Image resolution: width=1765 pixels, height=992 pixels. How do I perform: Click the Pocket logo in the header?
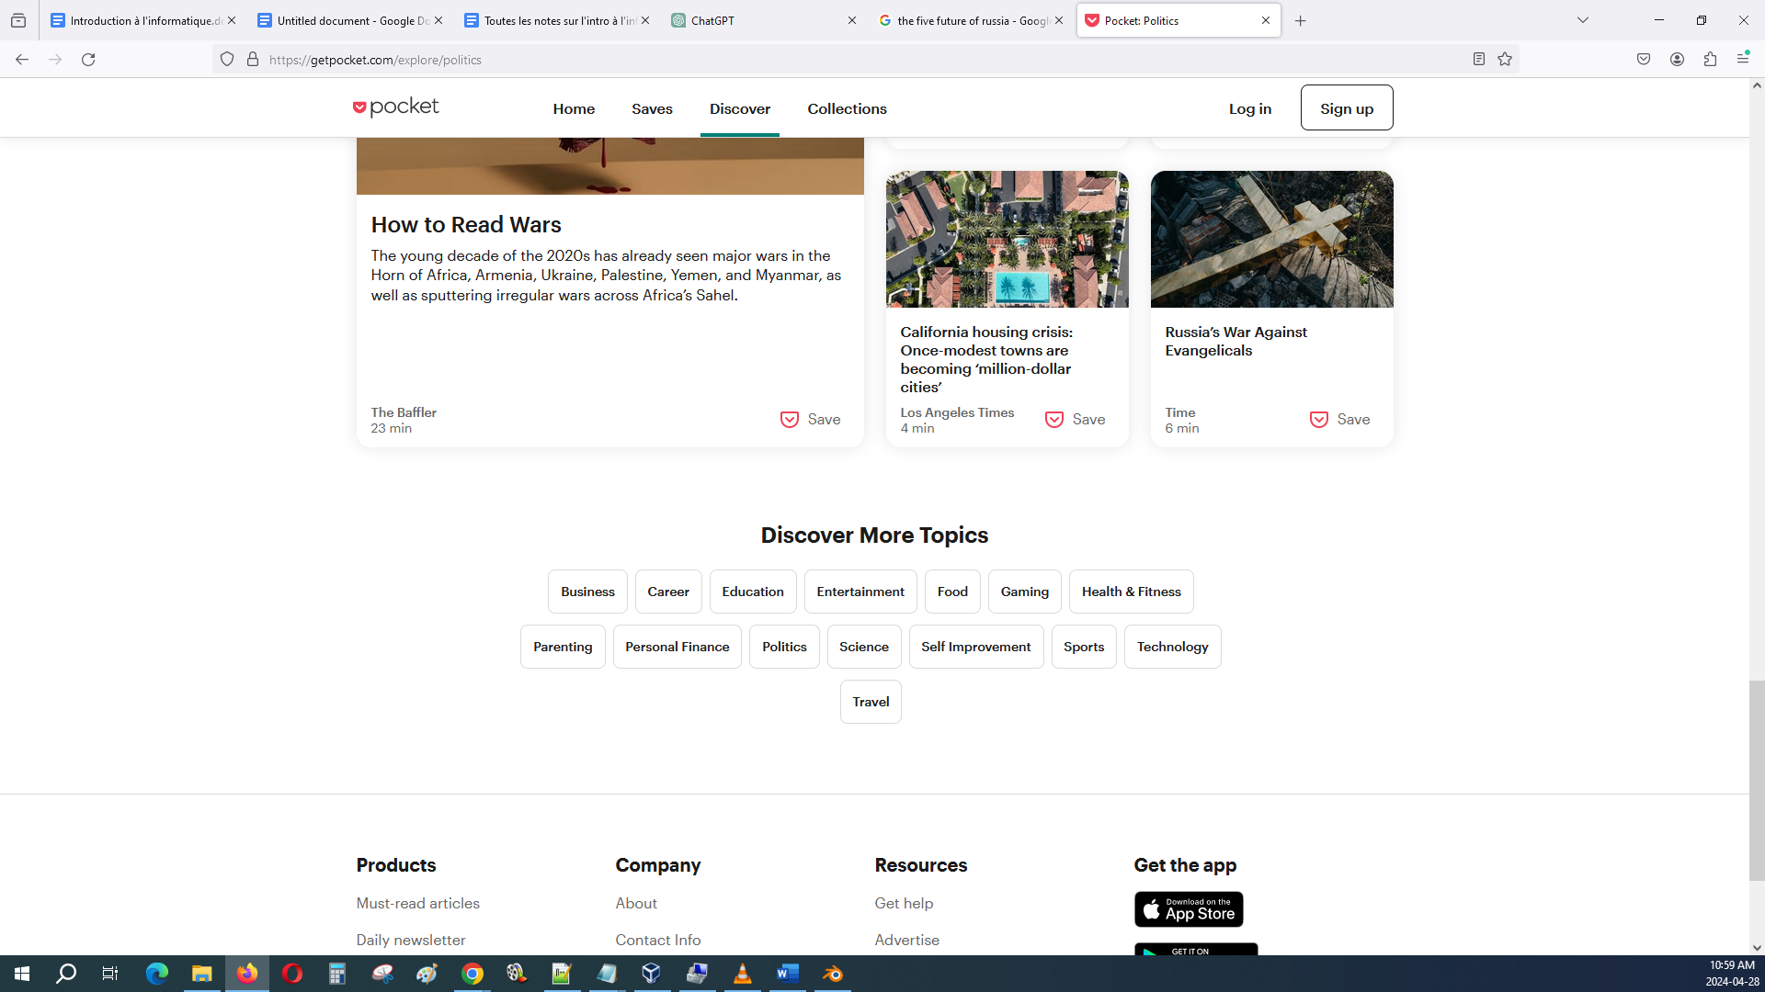396,107
